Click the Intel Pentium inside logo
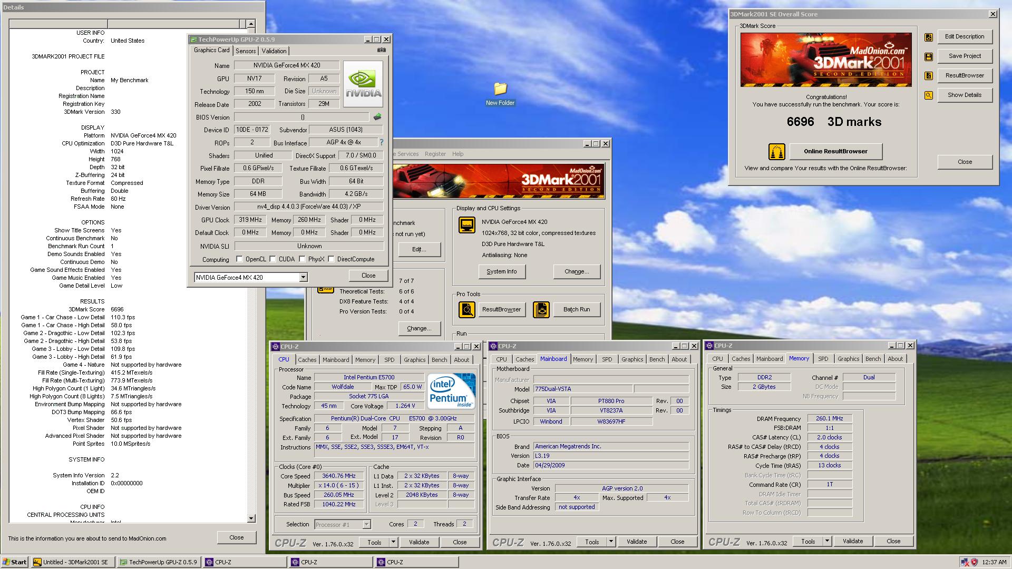Screen dimensions: 1012x569 click(x=451, y=390)
